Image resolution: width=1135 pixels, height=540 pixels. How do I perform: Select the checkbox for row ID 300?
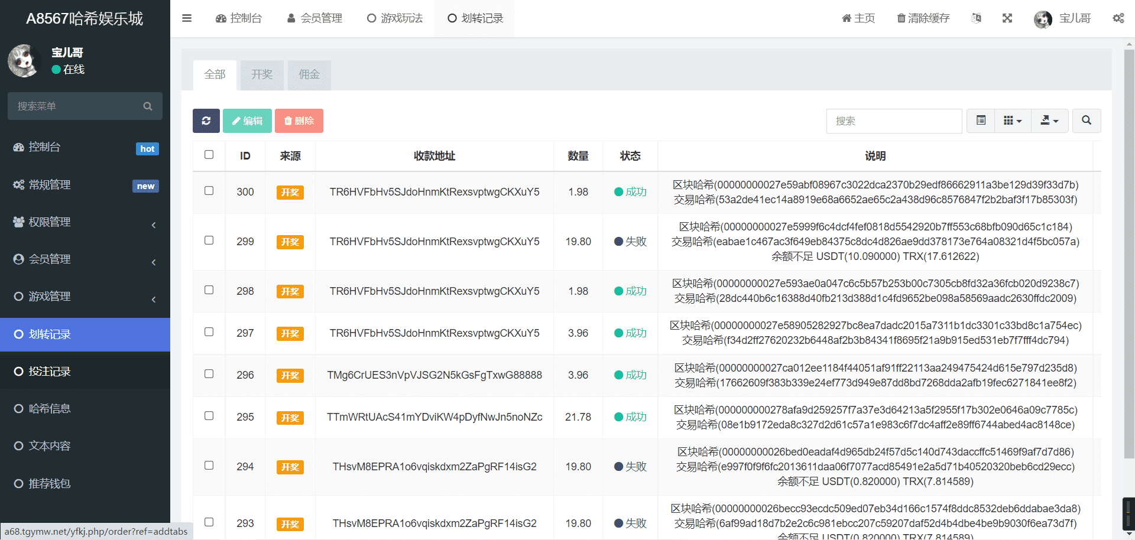(209, 191)
